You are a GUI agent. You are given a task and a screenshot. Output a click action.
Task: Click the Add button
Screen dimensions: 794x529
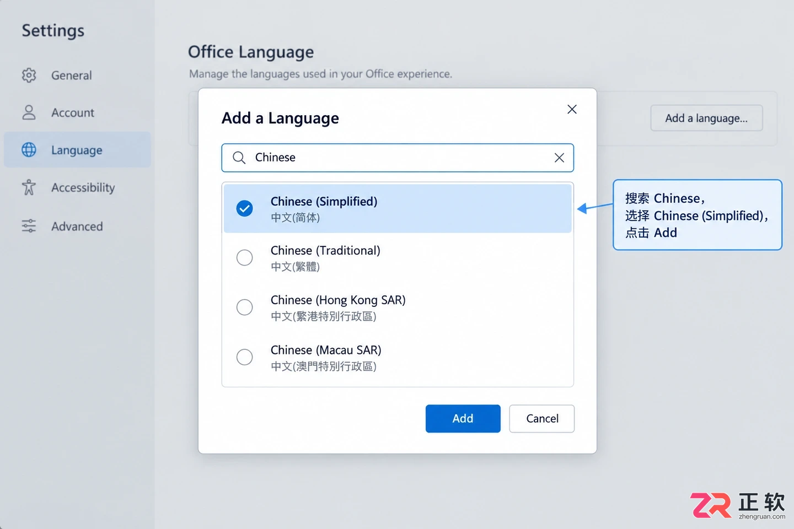click(x=463, y=419)
